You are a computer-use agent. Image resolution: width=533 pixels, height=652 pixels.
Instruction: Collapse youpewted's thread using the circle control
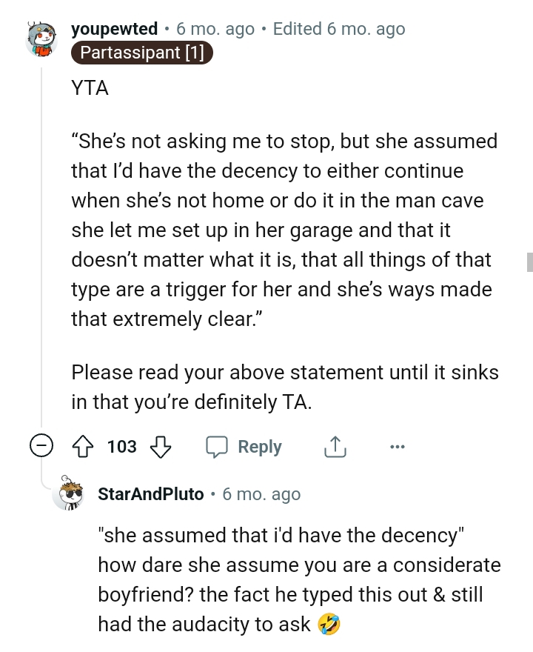42,446
